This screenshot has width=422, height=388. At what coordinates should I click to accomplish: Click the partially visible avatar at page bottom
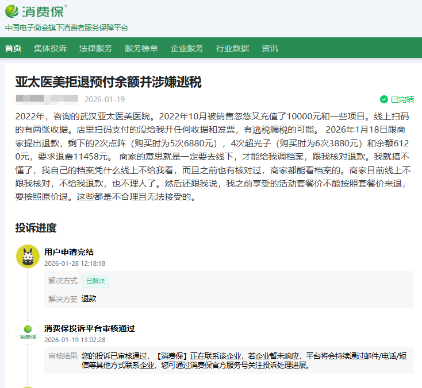tap(28, 386)
